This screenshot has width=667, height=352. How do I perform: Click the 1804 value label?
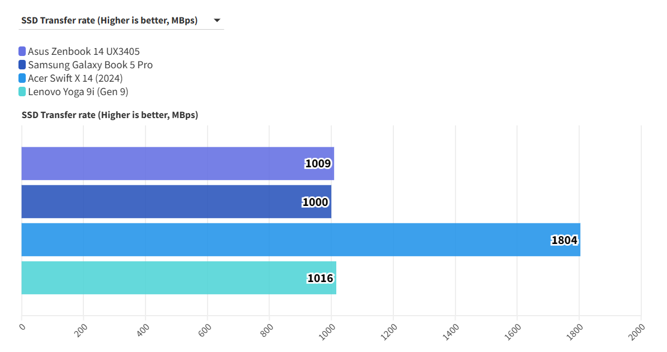[564, 240]
